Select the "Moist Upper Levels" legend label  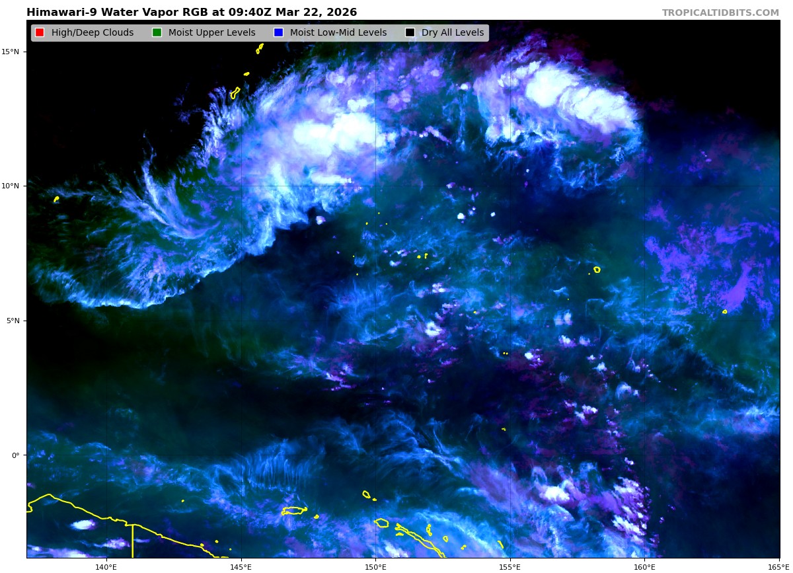click(x=211, y=33)
